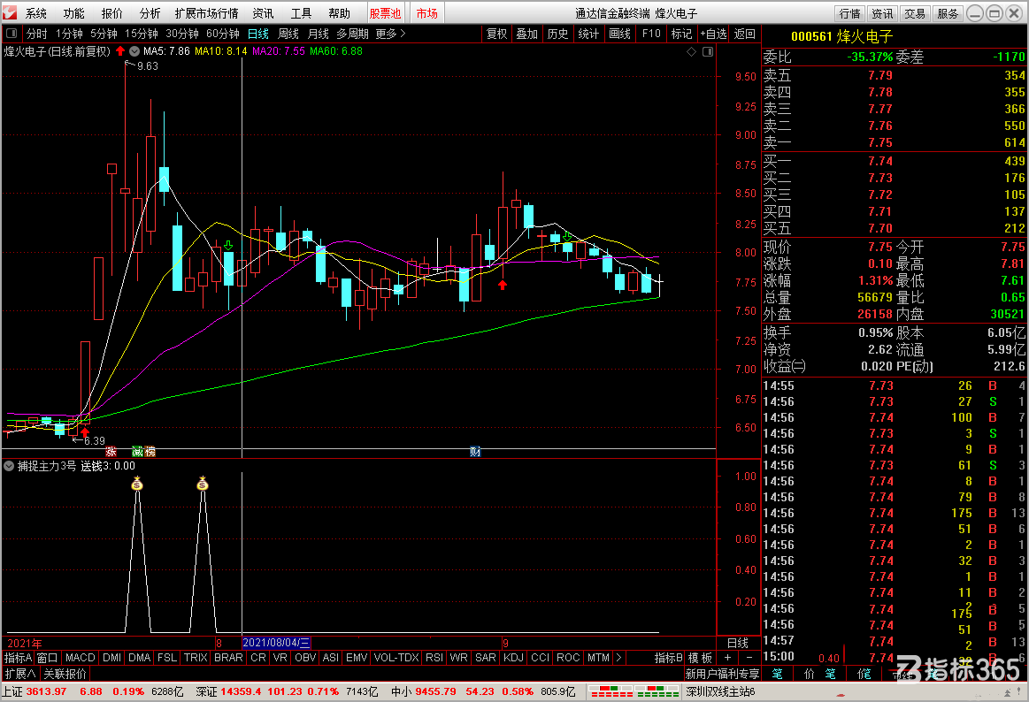Open the main chart indicator dropdown arrow
Image resolution: width=1029 pixels, height=702 pixels.
(134, 51)
